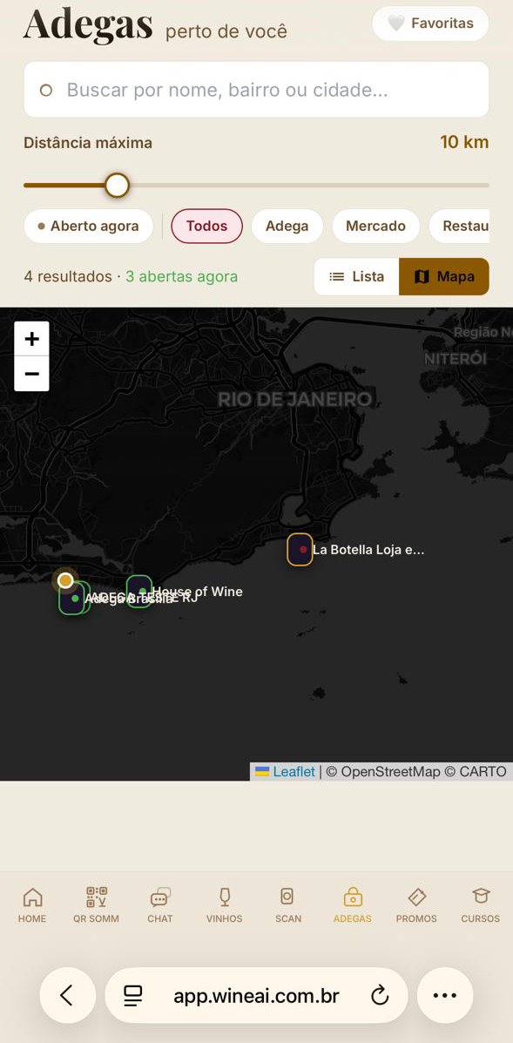Click the La Botella Loja e... label
The width and height of the screenshot is (513, 1043).
tap(368, 550)
